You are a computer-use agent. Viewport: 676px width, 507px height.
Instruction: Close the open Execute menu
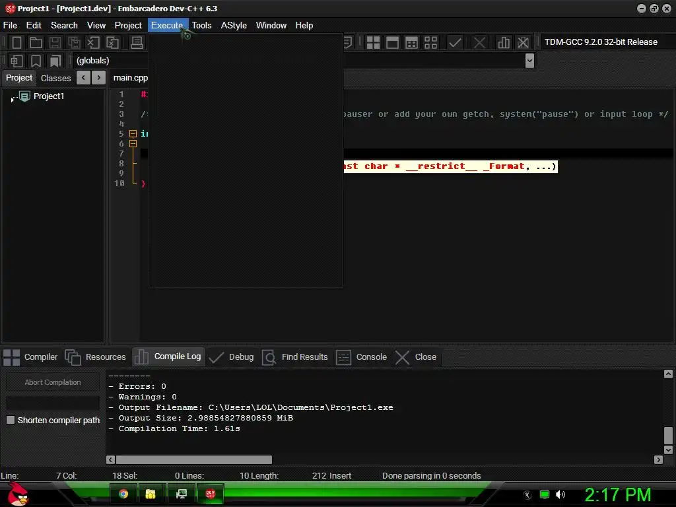point(168,26)
